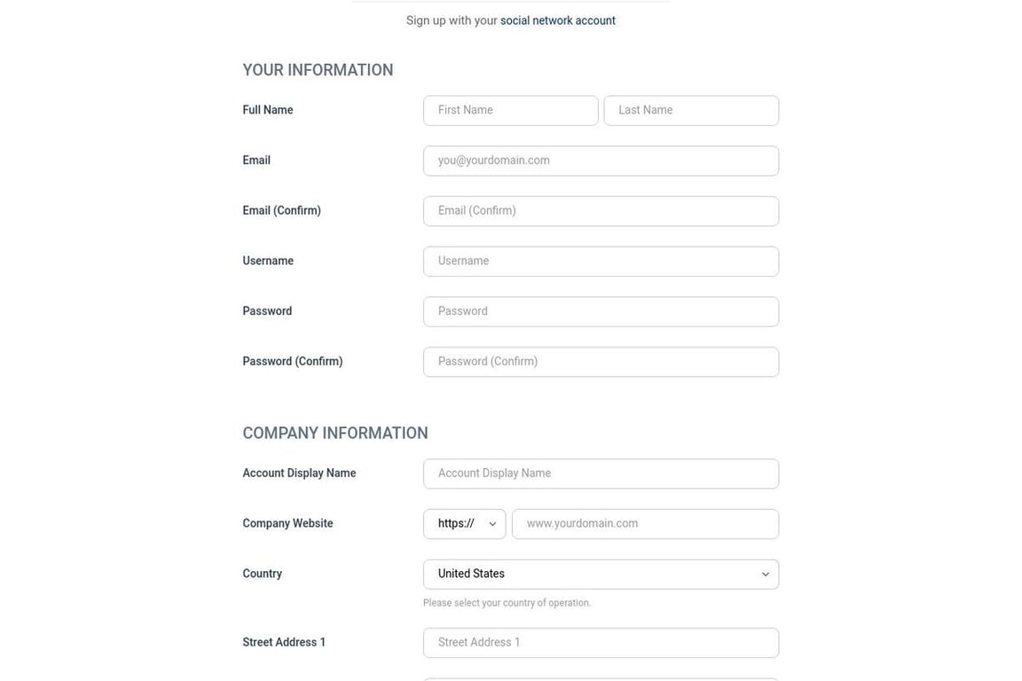Viewport: 1022px width, 681px height.
Task: Click the Country label on the left
Action: [x=262, y=574]
